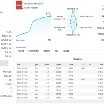104x104 pixels.
Task: Select the 2020.11.27 18:25 position time
Action: [22, 90]
